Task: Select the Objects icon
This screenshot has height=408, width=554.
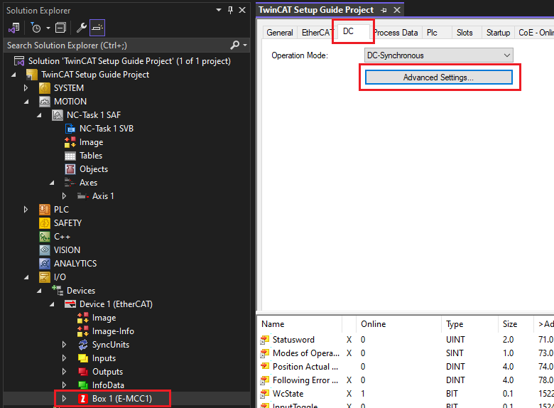Action: pyautogui.click(x=70, y=169)
